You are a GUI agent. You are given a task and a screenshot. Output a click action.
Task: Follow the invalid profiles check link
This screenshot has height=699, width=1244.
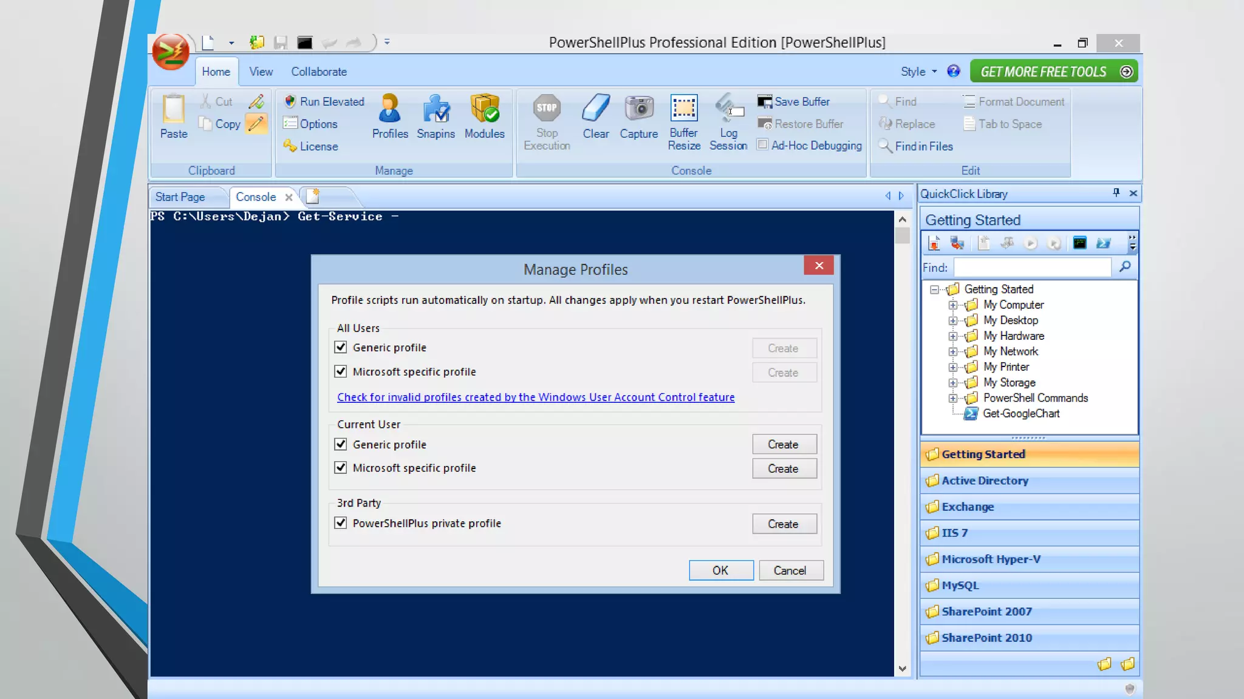[x=535, y=397]
